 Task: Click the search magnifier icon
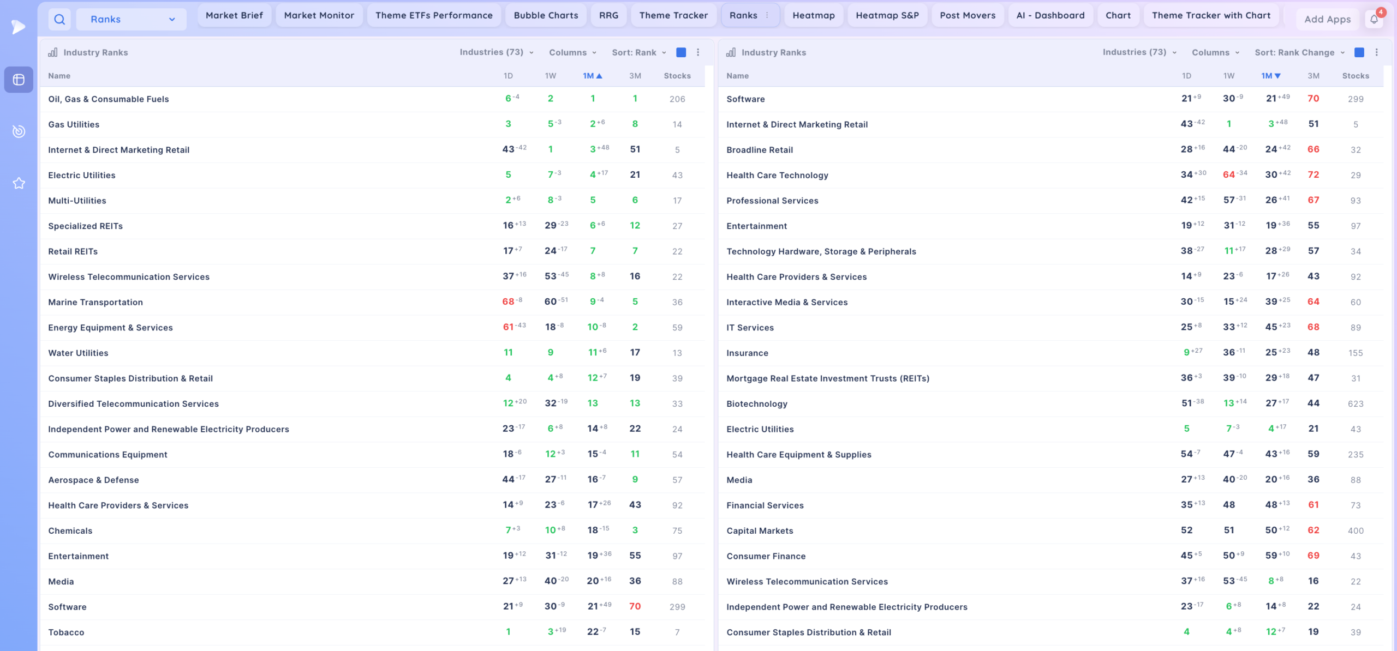click(x=59, y=20)
